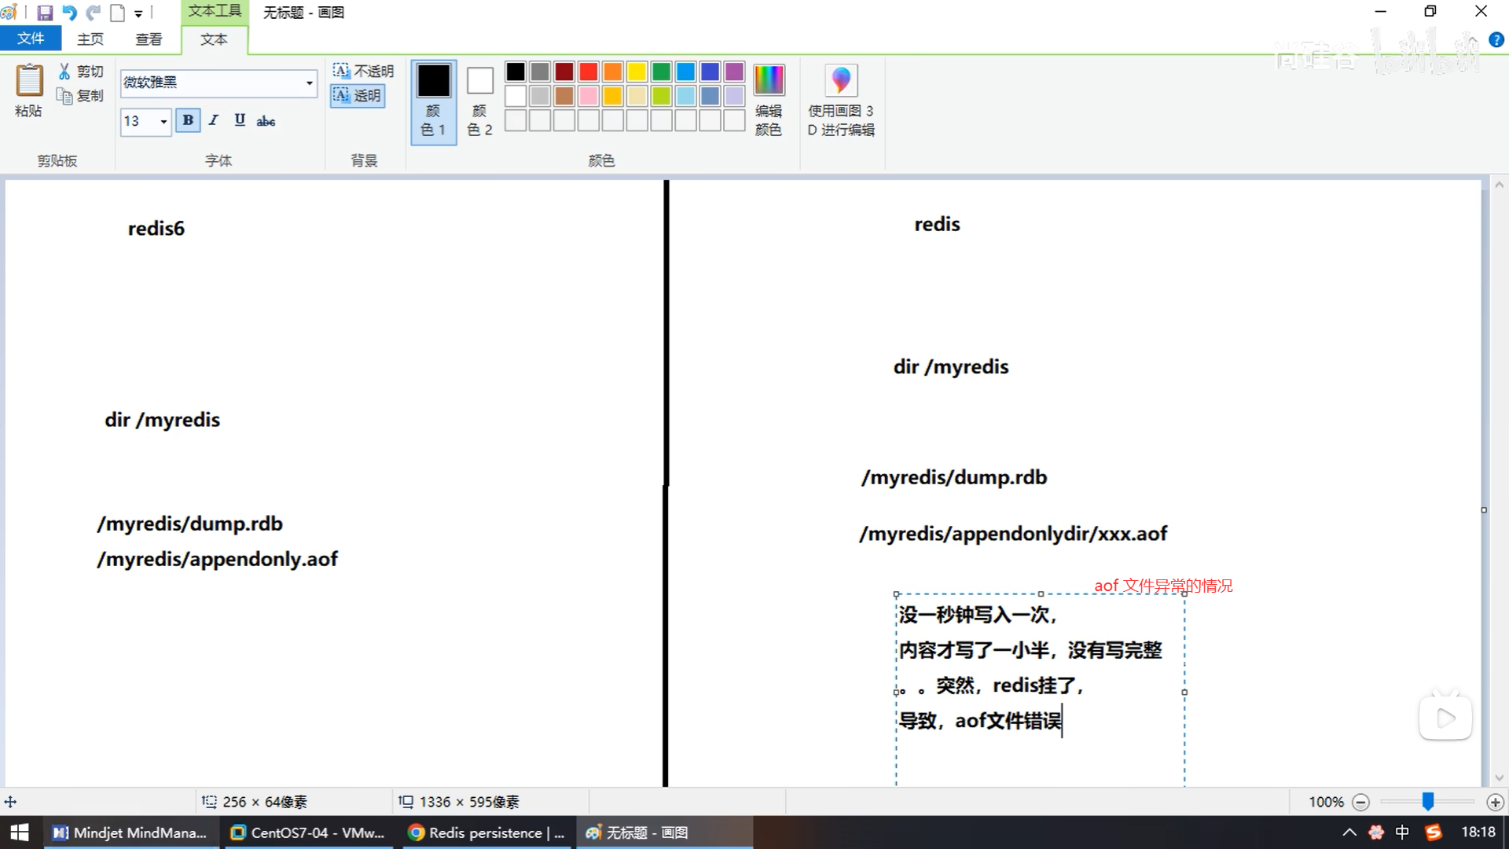The height and width of the screenshot is (849, 1509).
Task: Select Opaque background option
Action: click(363, 72)
